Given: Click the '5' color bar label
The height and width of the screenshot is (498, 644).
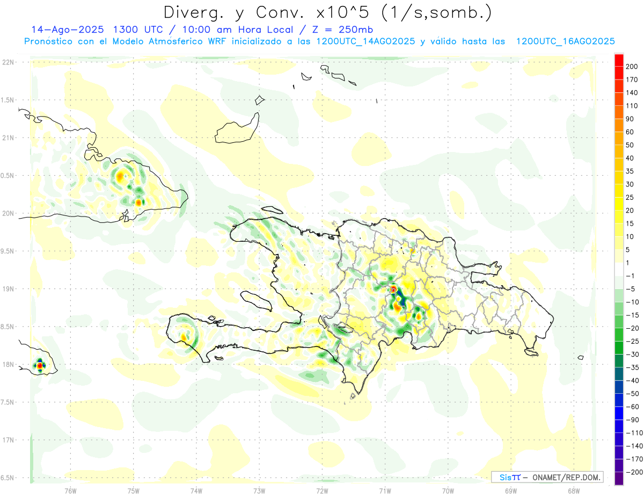Looking at the screenshot, I should 628,250.
